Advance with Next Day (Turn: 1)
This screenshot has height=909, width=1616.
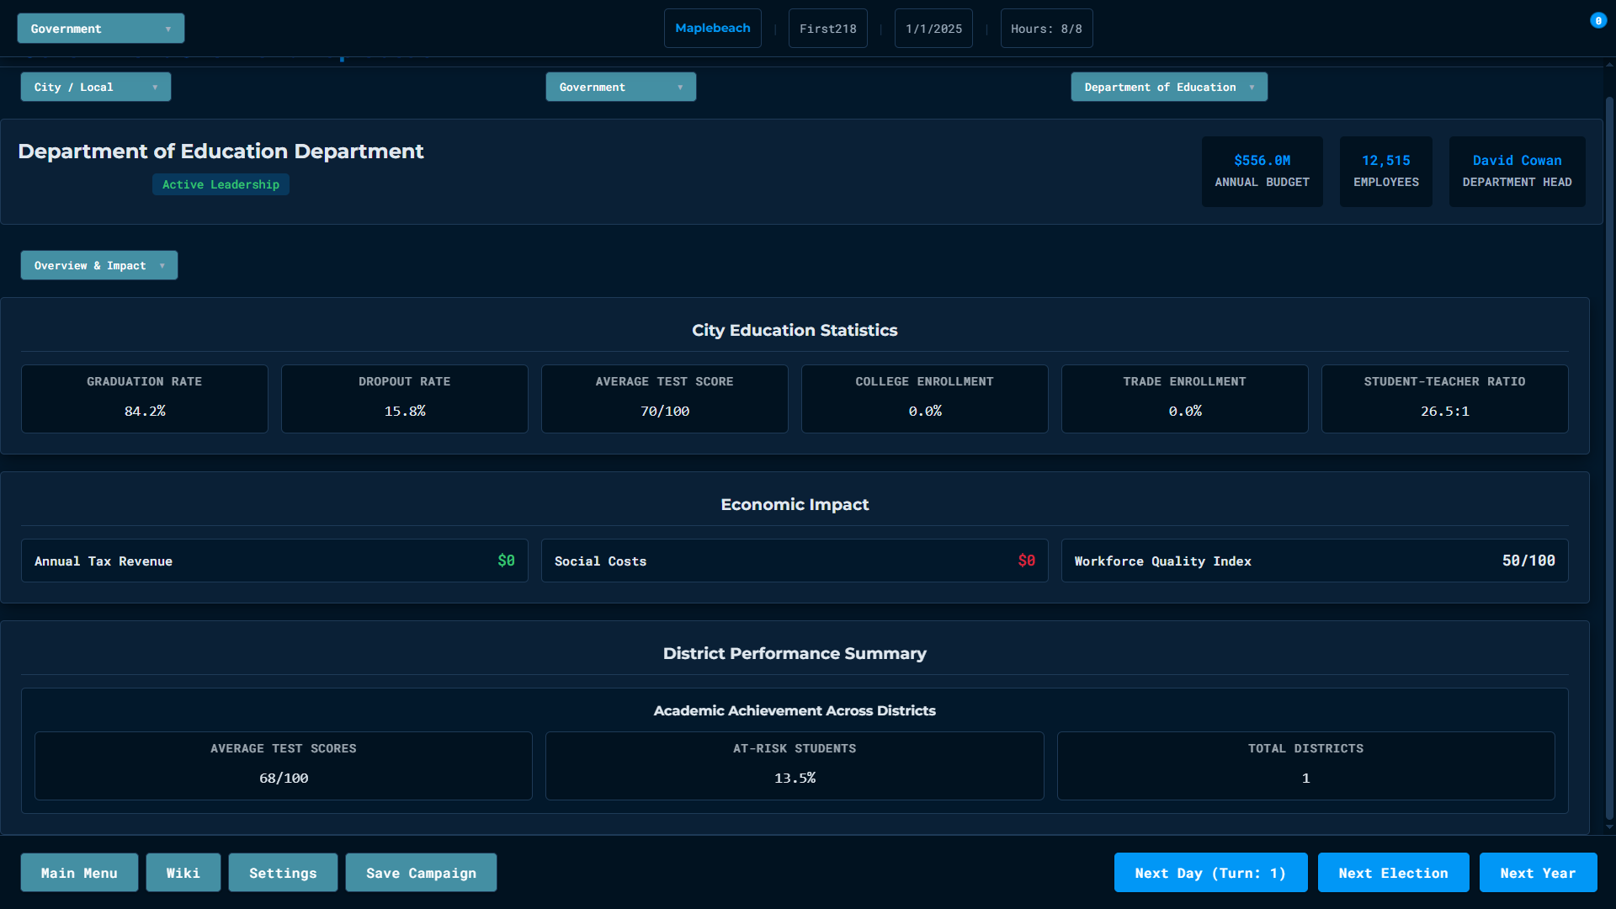click(x=1209, y=873)
